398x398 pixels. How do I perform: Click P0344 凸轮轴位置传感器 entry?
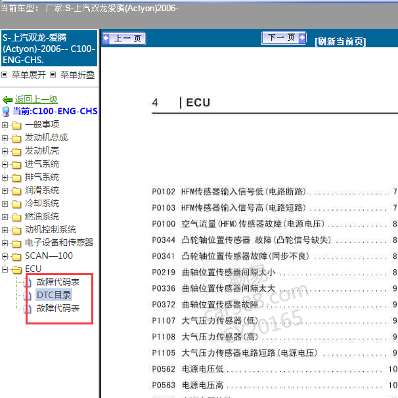click(x=274, y=240)
